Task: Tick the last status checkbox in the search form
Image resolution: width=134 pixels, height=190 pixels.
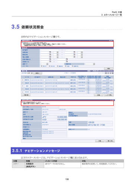Action: (73, 66)
